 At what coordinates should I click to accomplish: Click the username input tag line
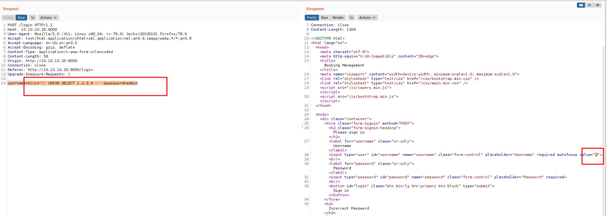(x=466, y=155)
